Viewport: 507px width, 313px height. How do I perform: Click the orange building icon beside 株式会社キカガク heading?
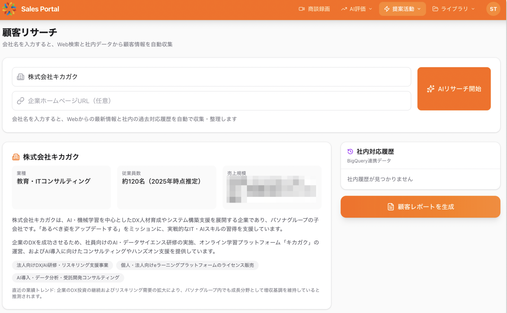pos(16,157)
